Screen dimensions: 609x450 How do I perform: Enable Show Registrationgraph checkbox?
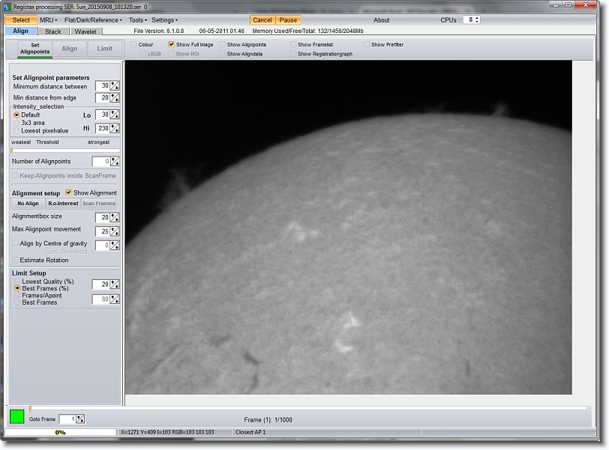click(293, 54)
